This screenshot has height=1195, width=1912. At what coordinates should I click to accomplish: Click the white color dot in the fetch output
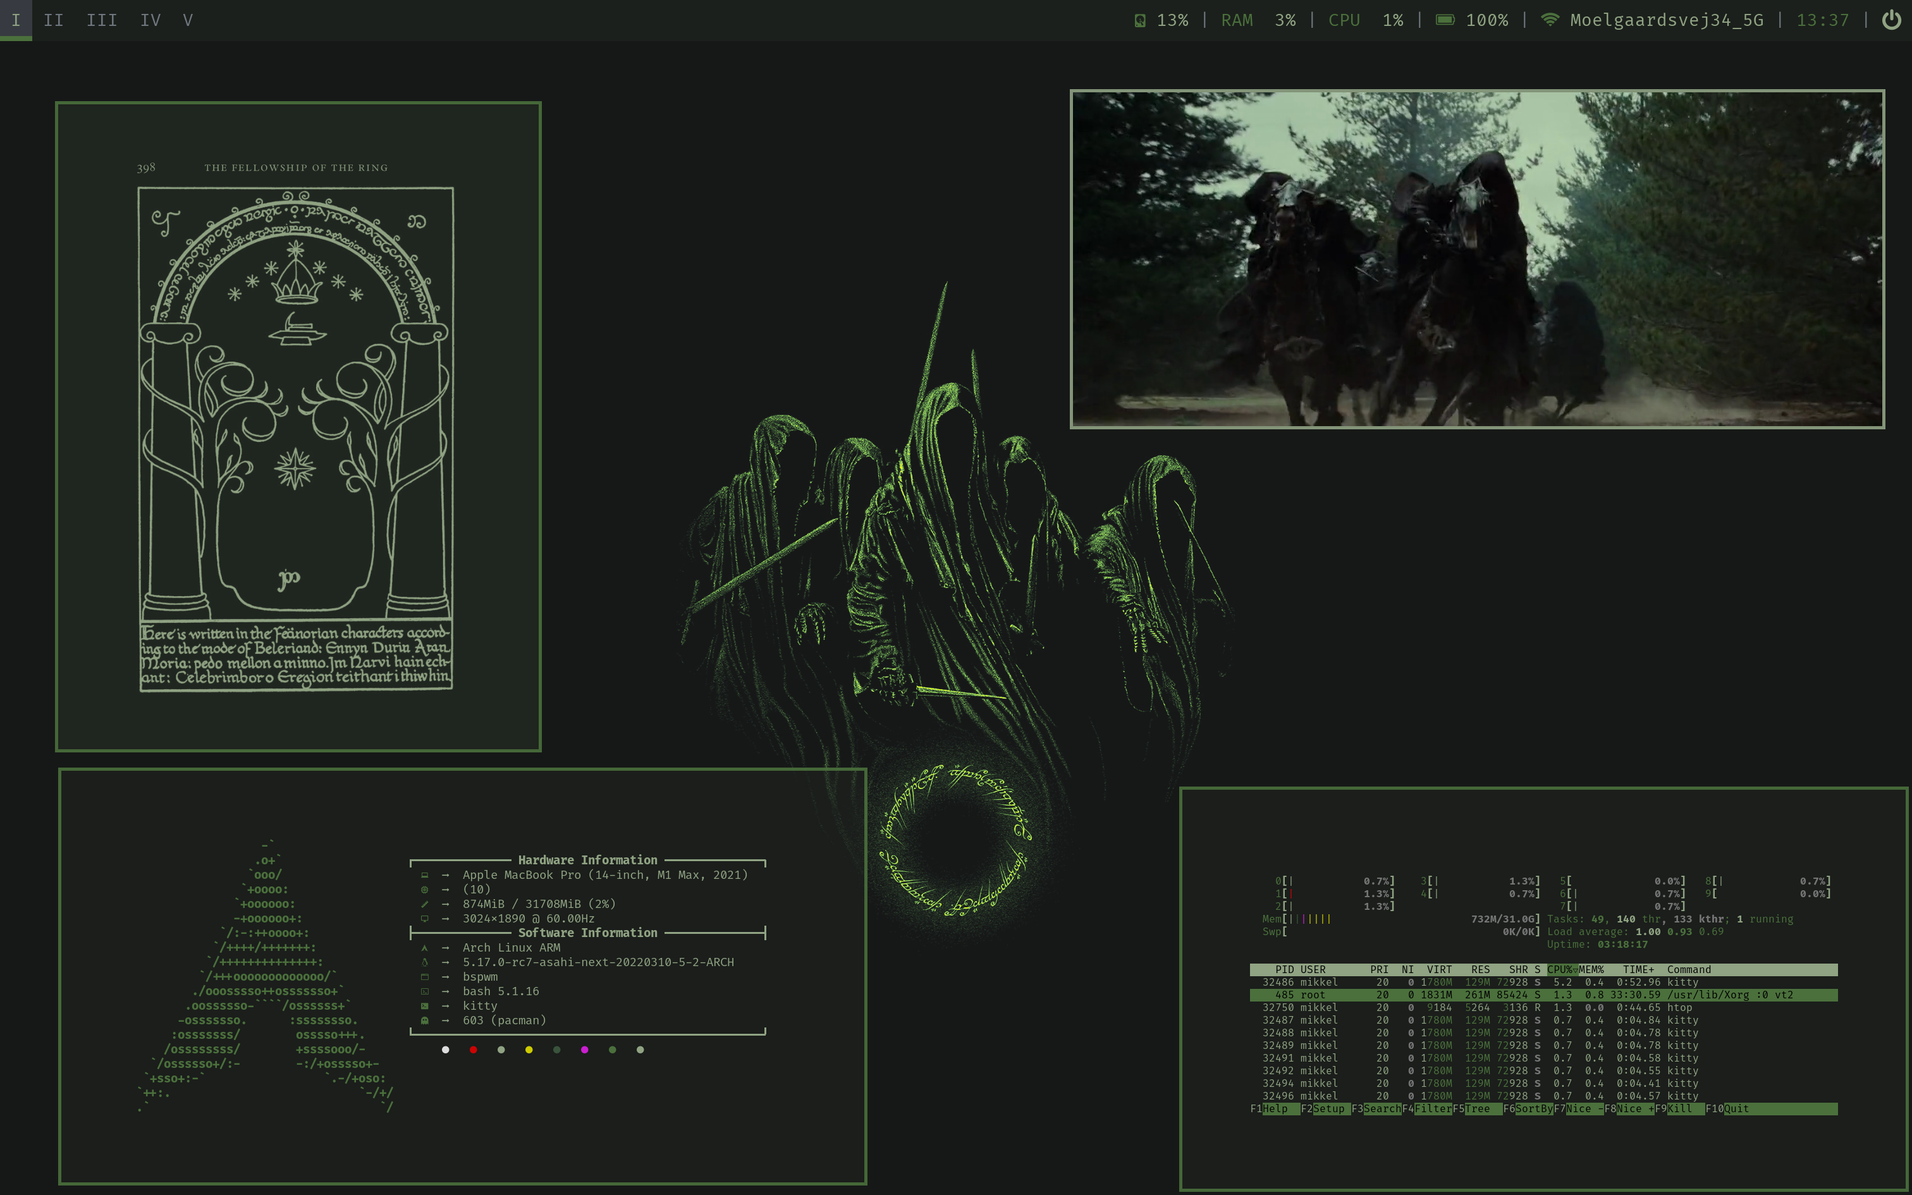(x=446, y=1050)
